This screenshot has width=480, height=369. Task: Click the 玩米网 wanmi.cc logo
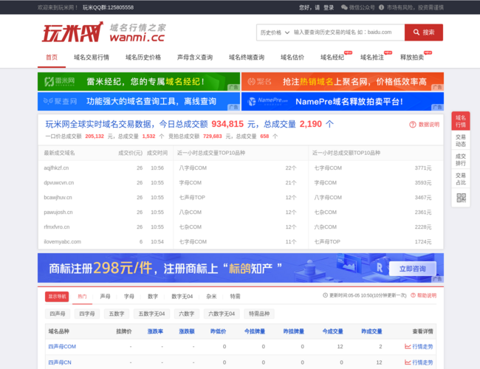click(103, 32)
